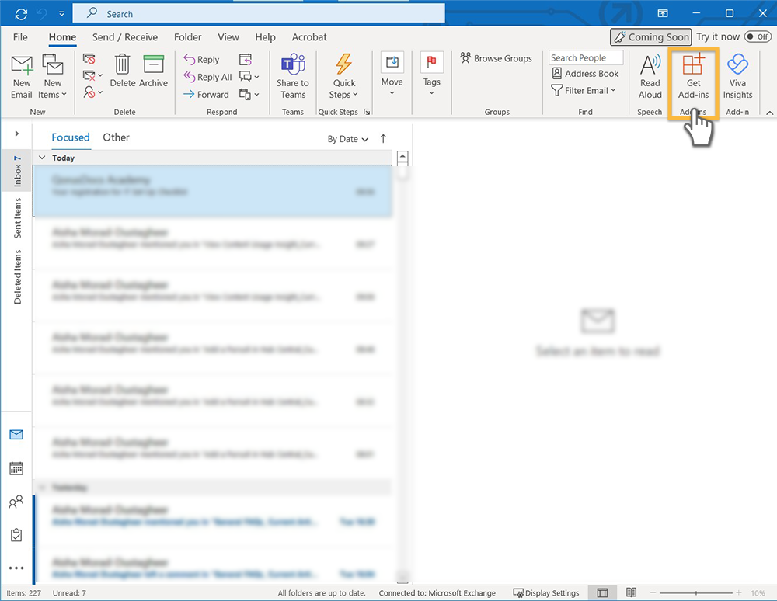The width and height of the screenshot is (777, 601).
Task: Open the View tab
Action: point(228,37)
